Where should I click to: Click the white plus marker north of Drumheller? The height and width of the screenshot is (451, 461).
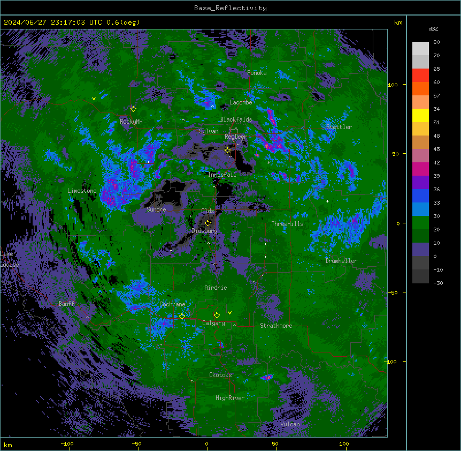pos(327,201)
